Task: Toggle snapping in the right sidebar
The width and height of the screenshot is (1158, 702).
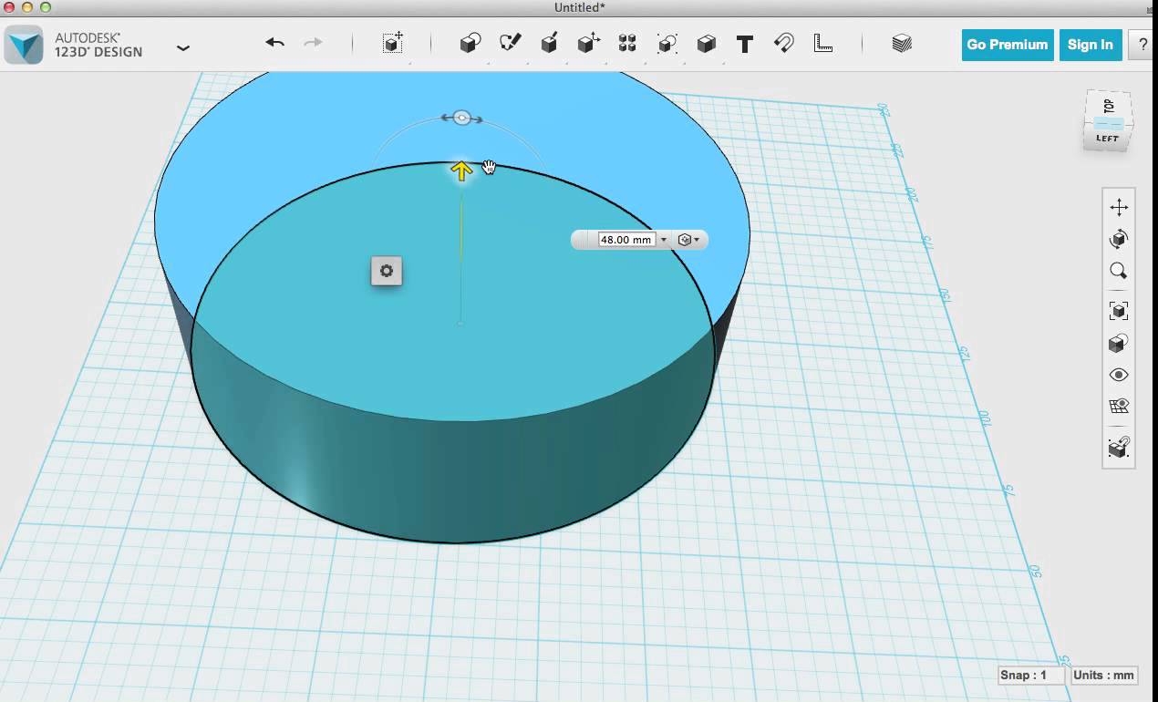Action: click(x=1119, y=447)
